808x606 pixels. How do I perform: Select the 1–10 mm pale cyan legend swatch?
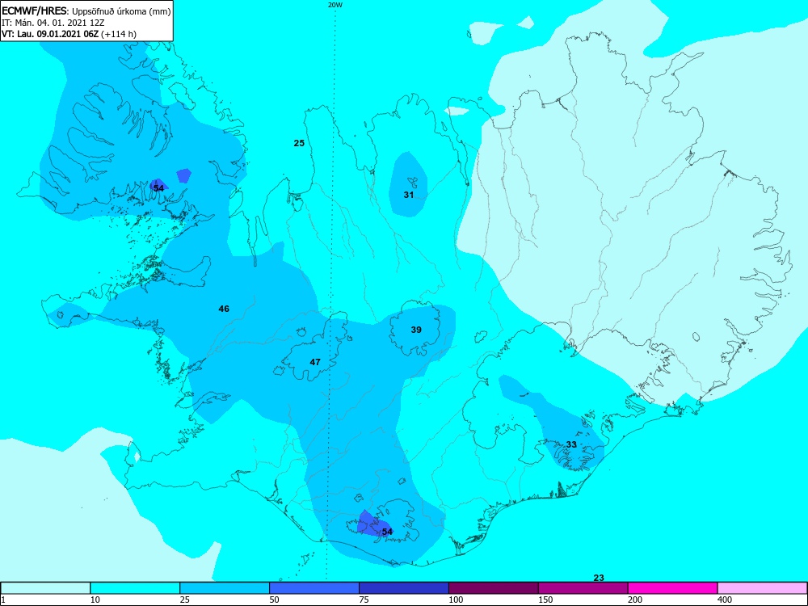(x=45, y=588)
